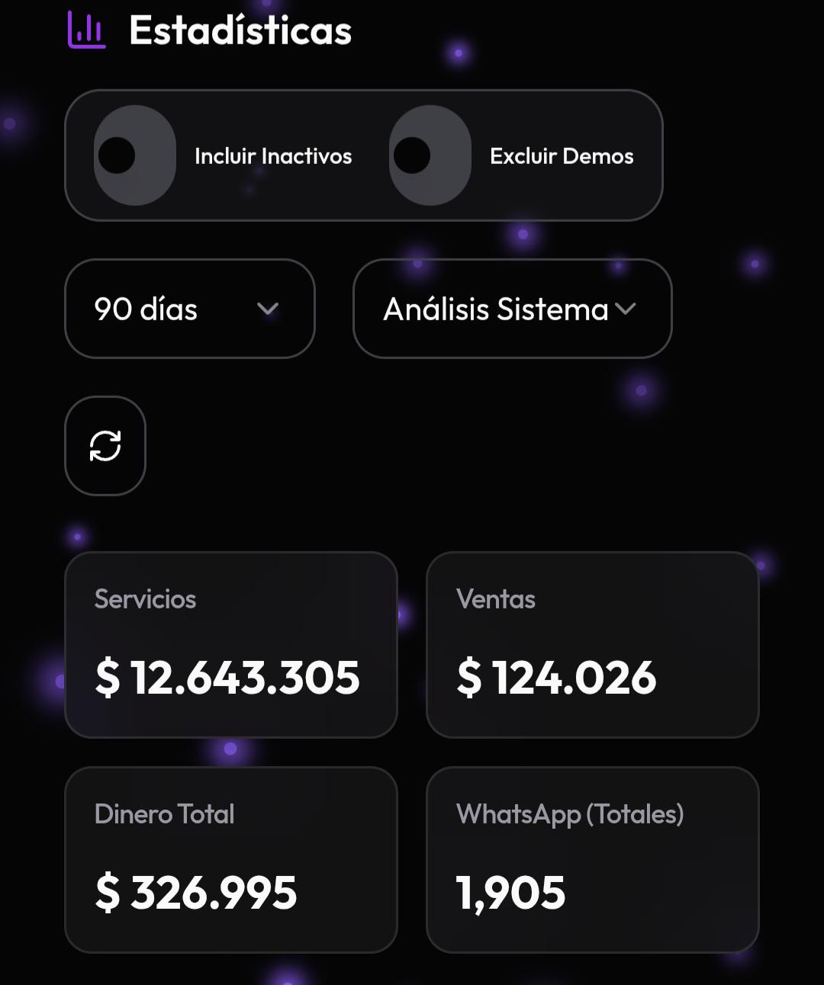This screenshot has height=985, width=824.
Task: Click the dollar sign in Servicios card
Action: [x=108, y=678]
